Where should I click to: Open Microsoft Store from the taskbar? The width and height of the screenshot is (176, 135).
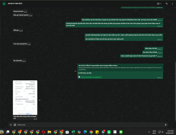pos(67,132)
